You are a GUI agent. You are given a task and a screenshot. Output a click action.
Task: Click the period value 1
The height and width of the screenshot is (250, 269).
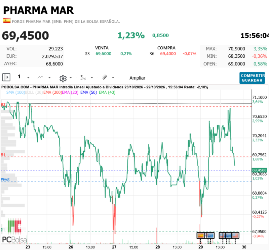point(19,77)
